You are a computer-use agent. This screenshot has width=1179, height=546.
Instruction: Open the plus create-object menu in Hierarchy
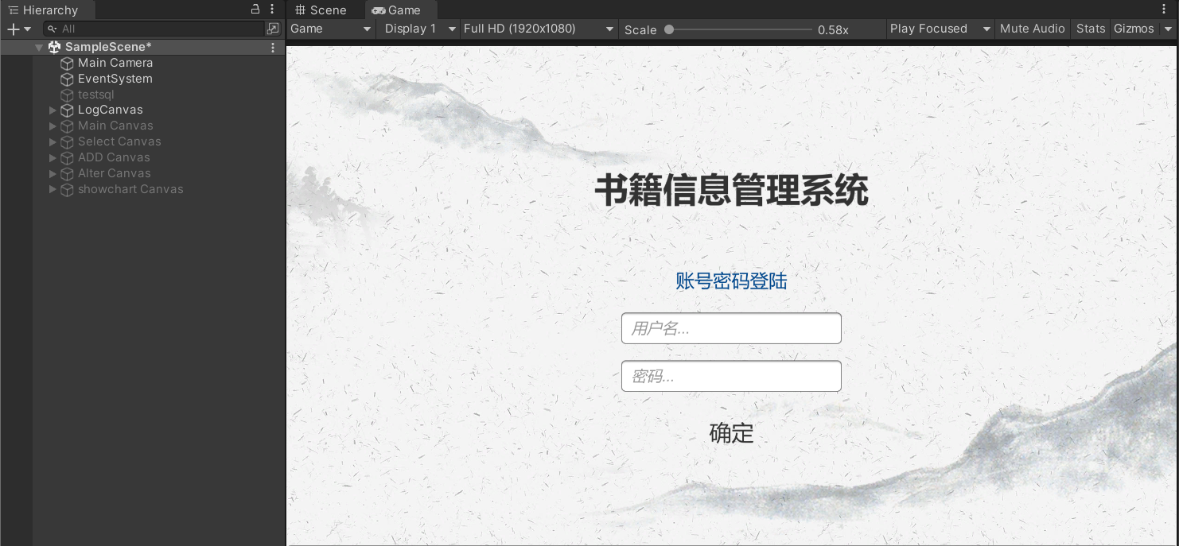coord(19,29)
